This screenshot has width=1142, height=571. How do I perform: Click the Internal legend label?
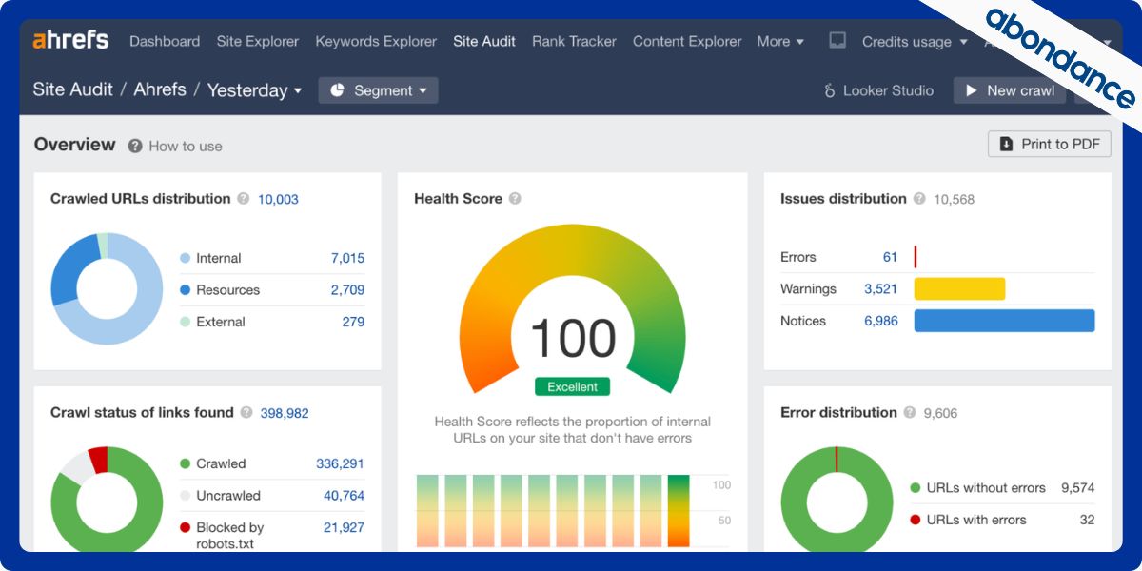point(218,258)
